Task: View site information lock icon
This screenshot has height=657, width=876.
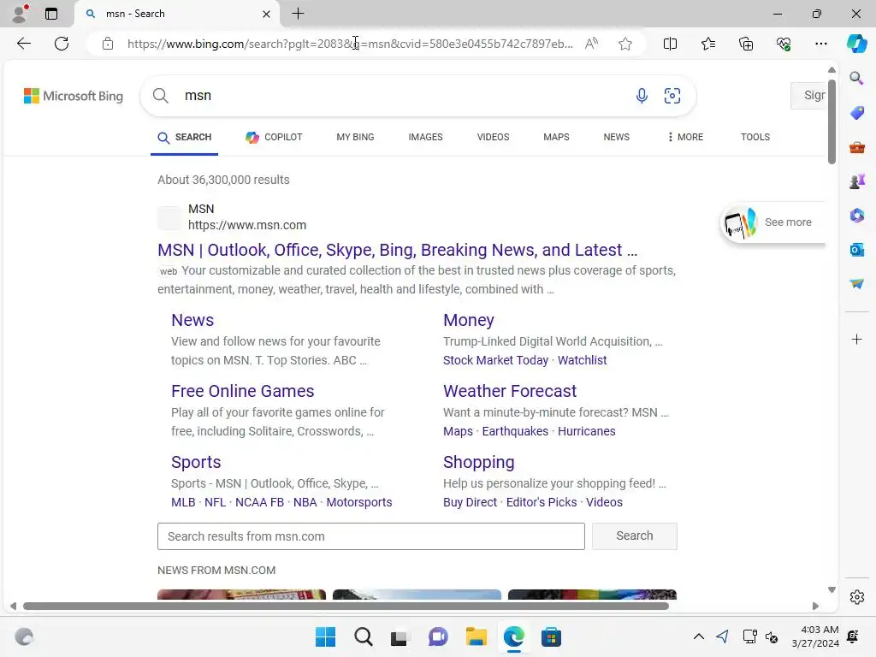Action: point(108,44)
